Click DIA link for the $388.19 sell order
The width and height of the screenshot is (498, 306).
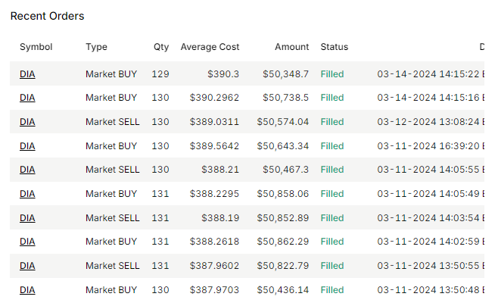tap(27, 218)
